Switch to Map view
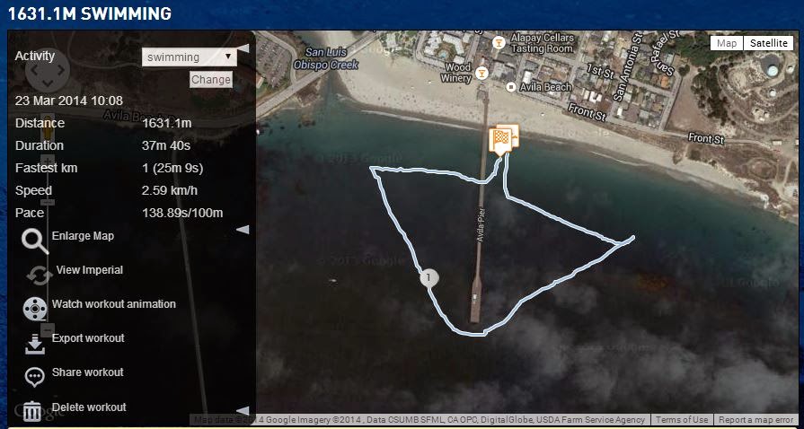Screen dimensions: 804x429 727,43
